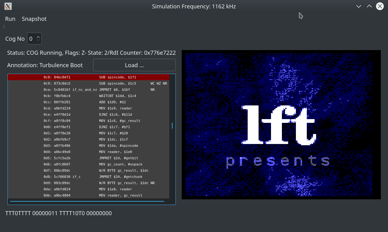Minimize the simulator window
This screenshot has height=232, width=388.
coord(359,6)
